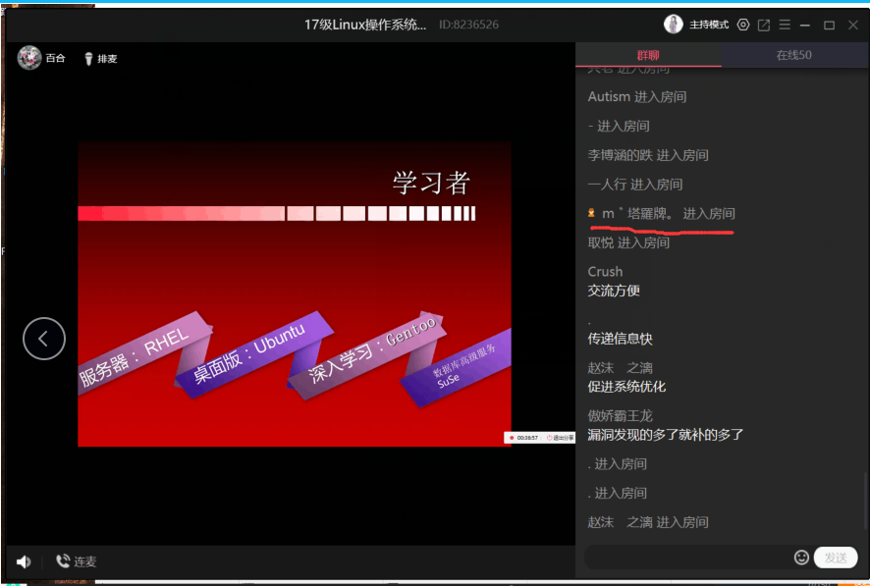Switch to the 群聊 tab
Screen dimensions: 870x586
tap(648, 55)
